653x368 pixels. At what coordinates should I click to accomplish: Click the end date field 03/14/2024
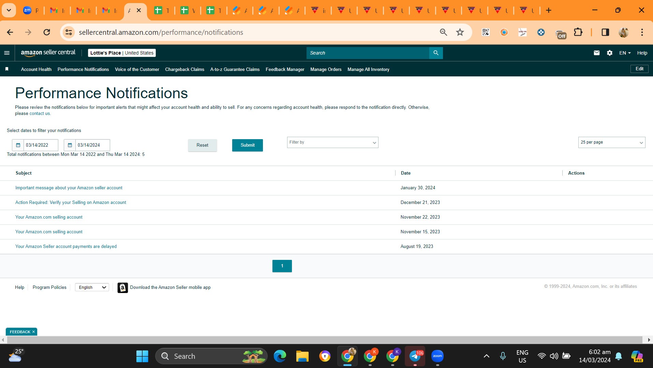[x=92, y=145]
